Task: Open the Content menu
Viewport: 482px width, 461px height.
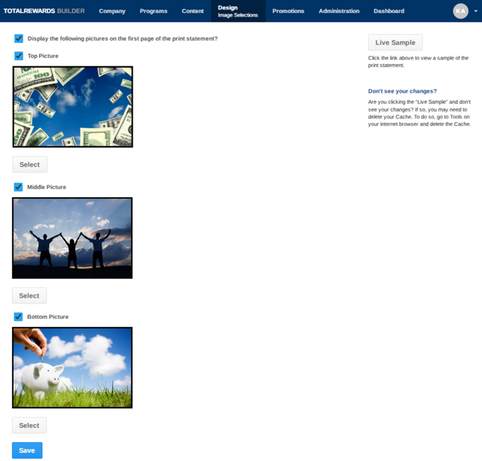Action: [x=193, y=11]
